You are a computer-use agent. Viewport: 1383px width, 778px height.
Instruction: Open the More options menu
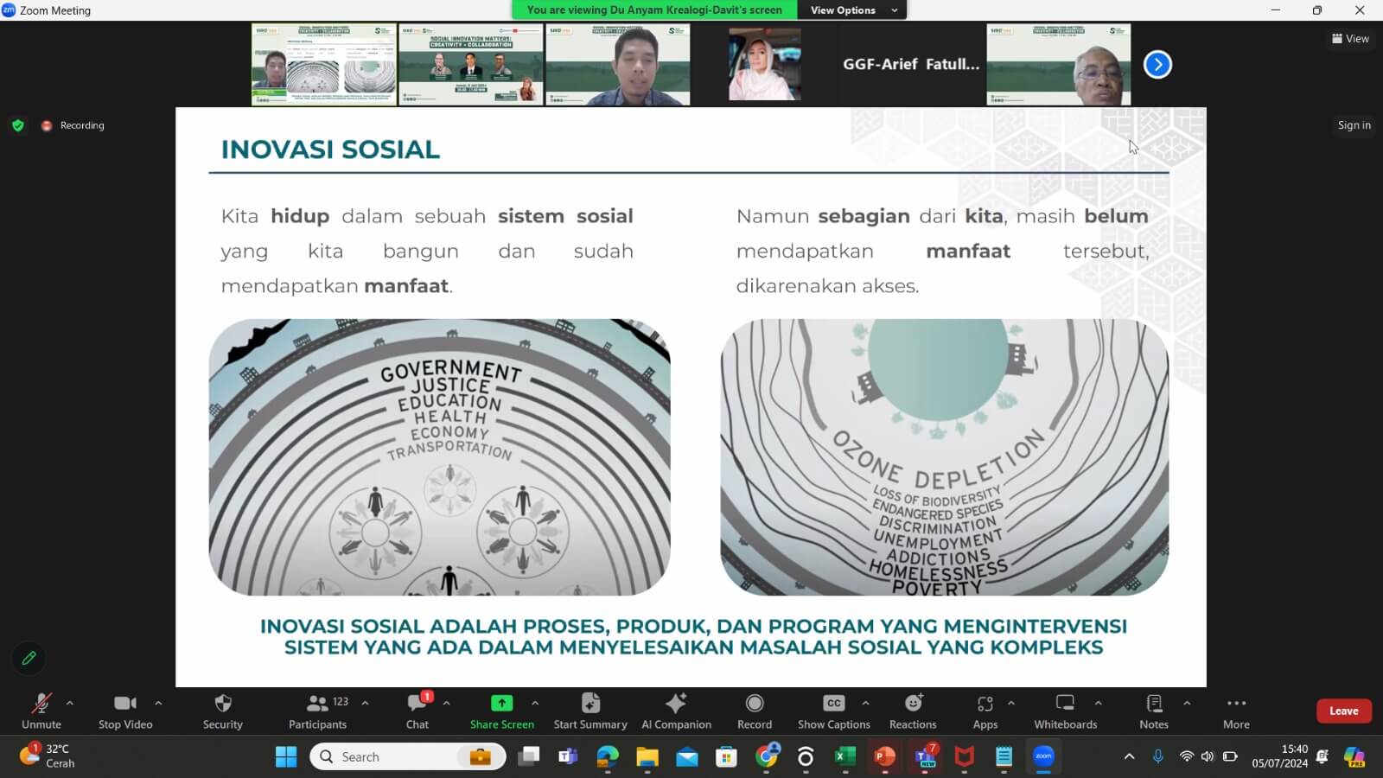coord(1236,711)
